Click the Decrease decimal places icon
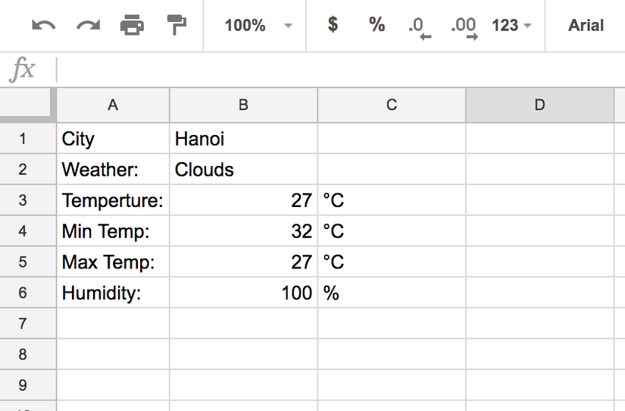Viewport: 625px width, 411px height. (x=418, y=27)
